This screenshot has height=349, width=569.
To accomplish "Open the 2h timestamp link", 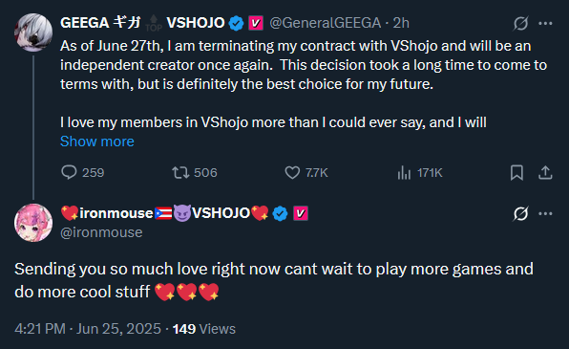I will (x=401, y=23).
